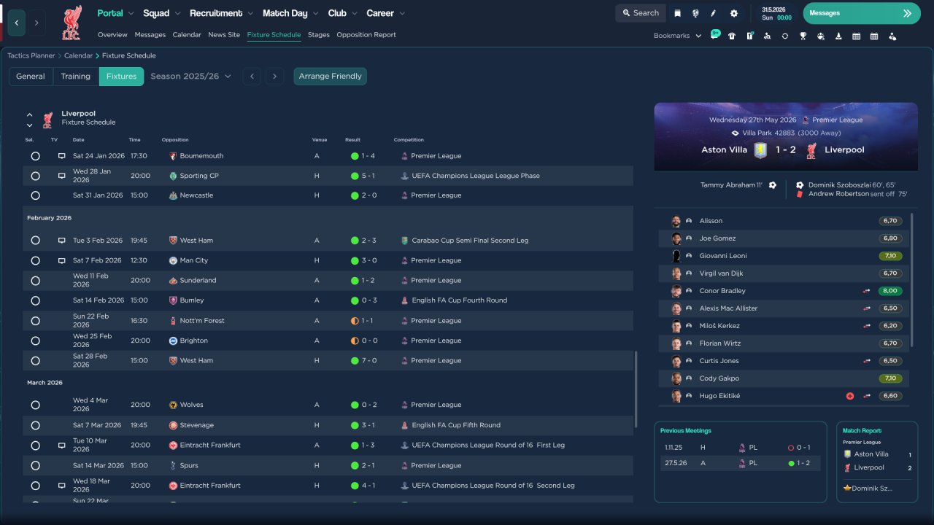Select the Brighton fixture radio button
Image resolution: width=934 pixels, height=525 pixels.
pyautogui.click(x=35, y=341)
